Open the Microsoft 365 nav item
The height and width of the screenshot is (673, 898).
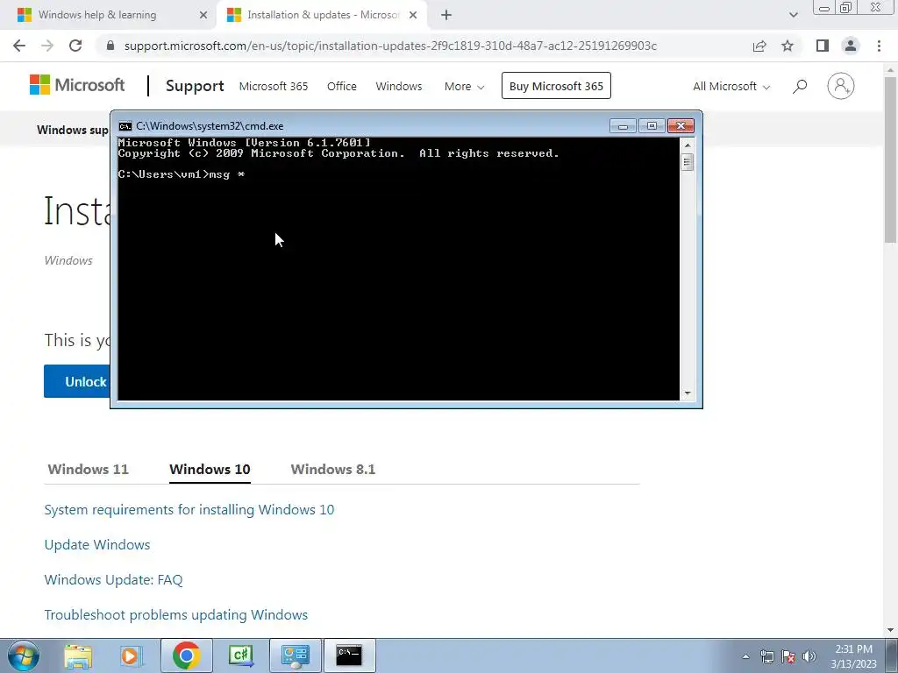pyautogui.click(x=274, y=87)
